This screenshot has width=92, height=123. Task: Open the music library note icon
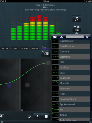coord(77,19)
